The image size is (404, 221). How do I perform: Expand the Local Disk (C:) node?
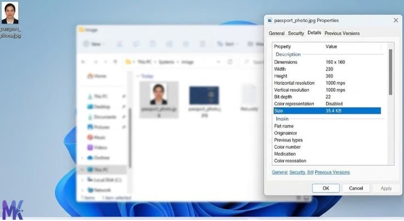[x=82, y=180]
